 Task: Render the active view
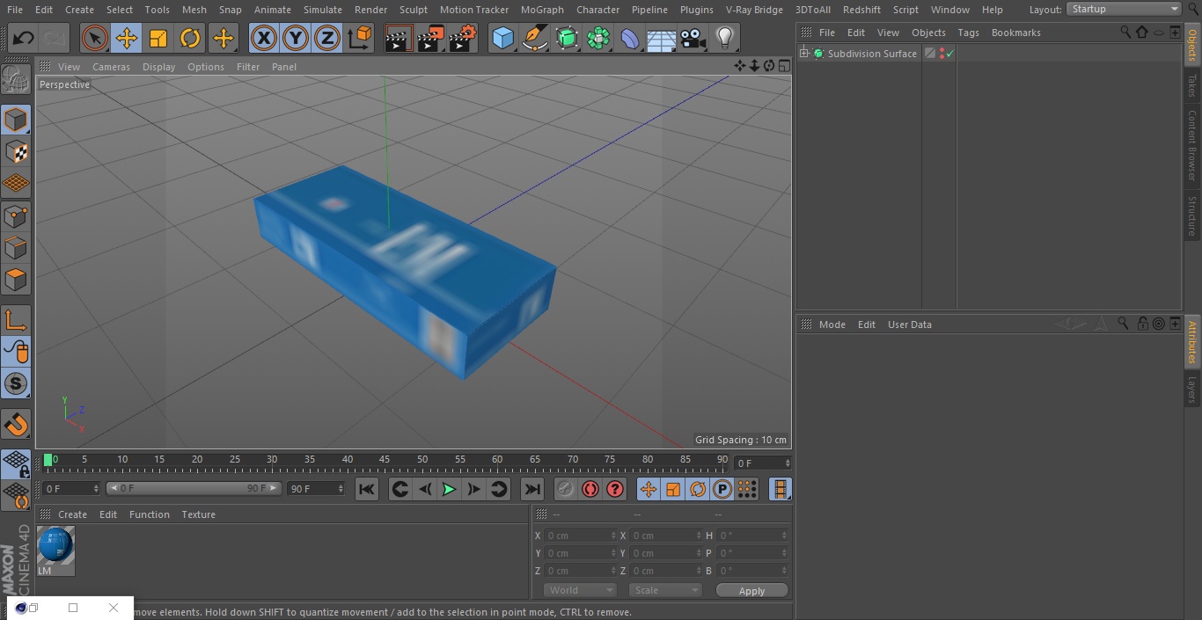tap(399, 38)
